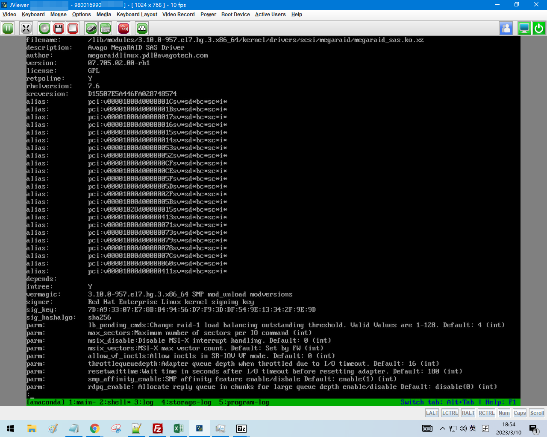Toggle the RCTRL key indicator
The width and height of the screenshot is (547, 437).
coord(486,413)
